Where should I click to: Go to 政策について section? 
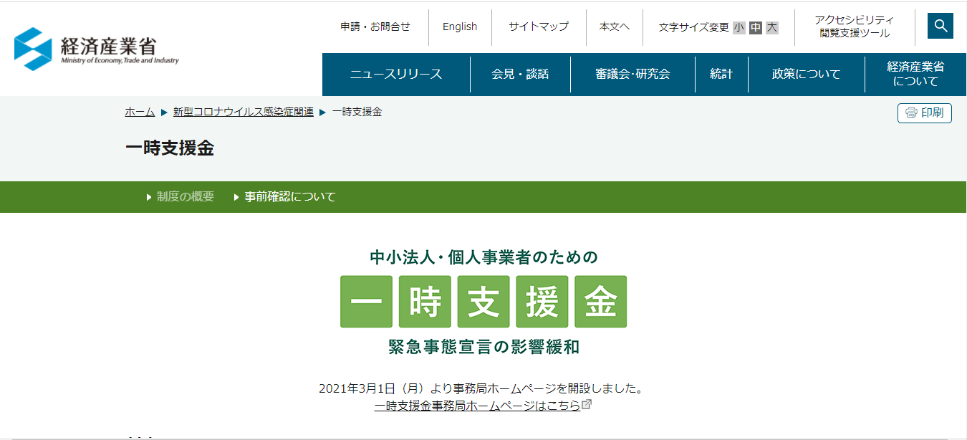coord(806,74)
